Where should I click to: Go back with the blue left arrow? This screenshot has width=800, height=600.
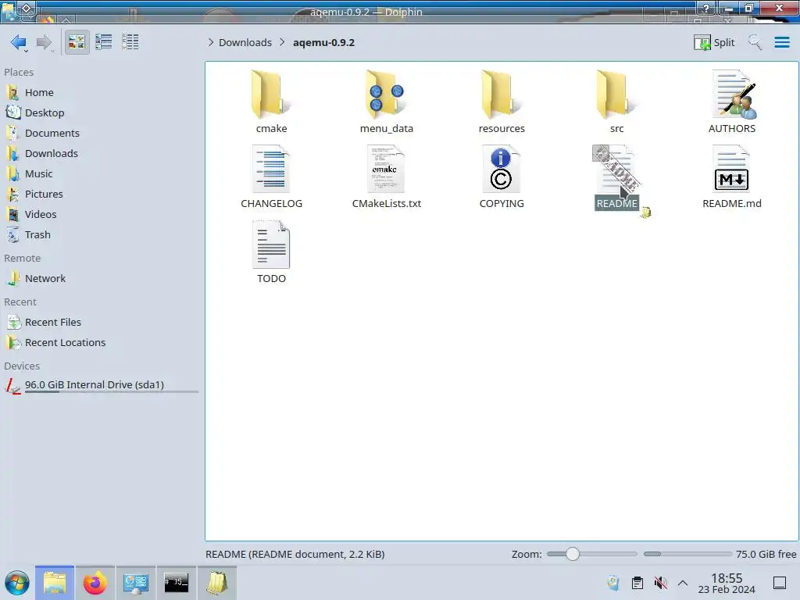pyautogui.click(x=18, y=42)
